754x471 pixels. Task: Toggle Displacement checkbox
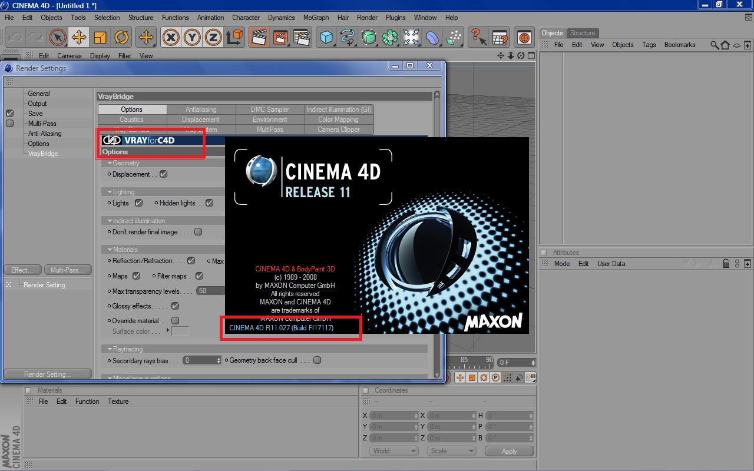coord(164,174)
